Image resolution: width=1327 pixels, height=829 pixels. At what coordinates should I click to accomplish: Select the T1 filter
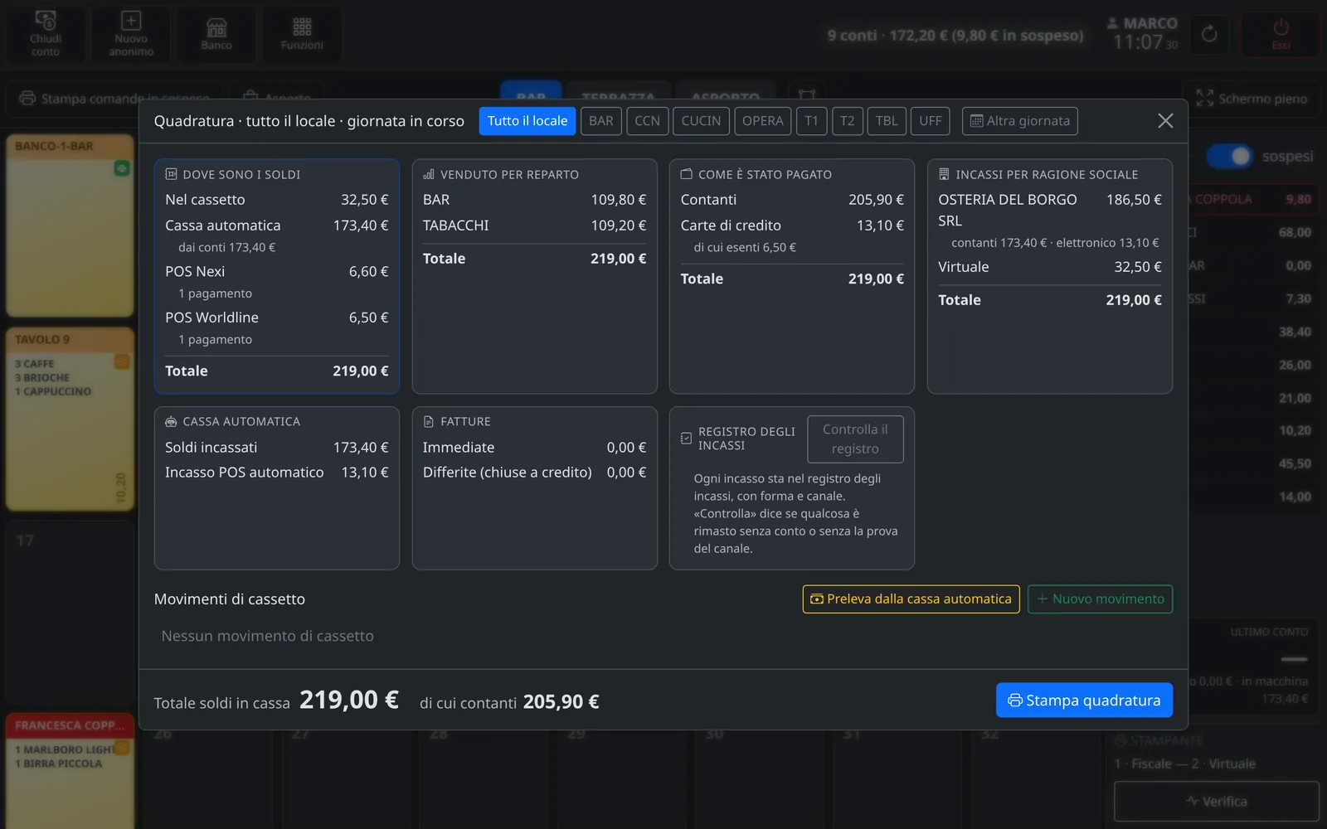[811, 121]
